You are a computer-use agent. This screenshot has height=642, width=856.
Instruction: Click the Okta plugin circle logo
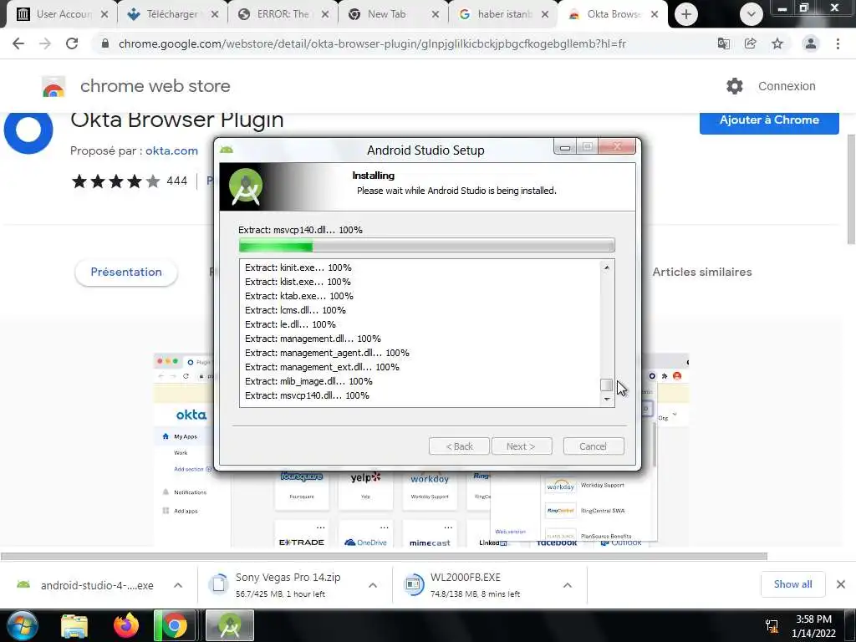tap(28, 131)
